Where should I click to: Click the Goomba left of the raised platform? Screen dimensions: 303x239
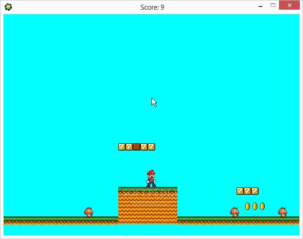(89, 212)
